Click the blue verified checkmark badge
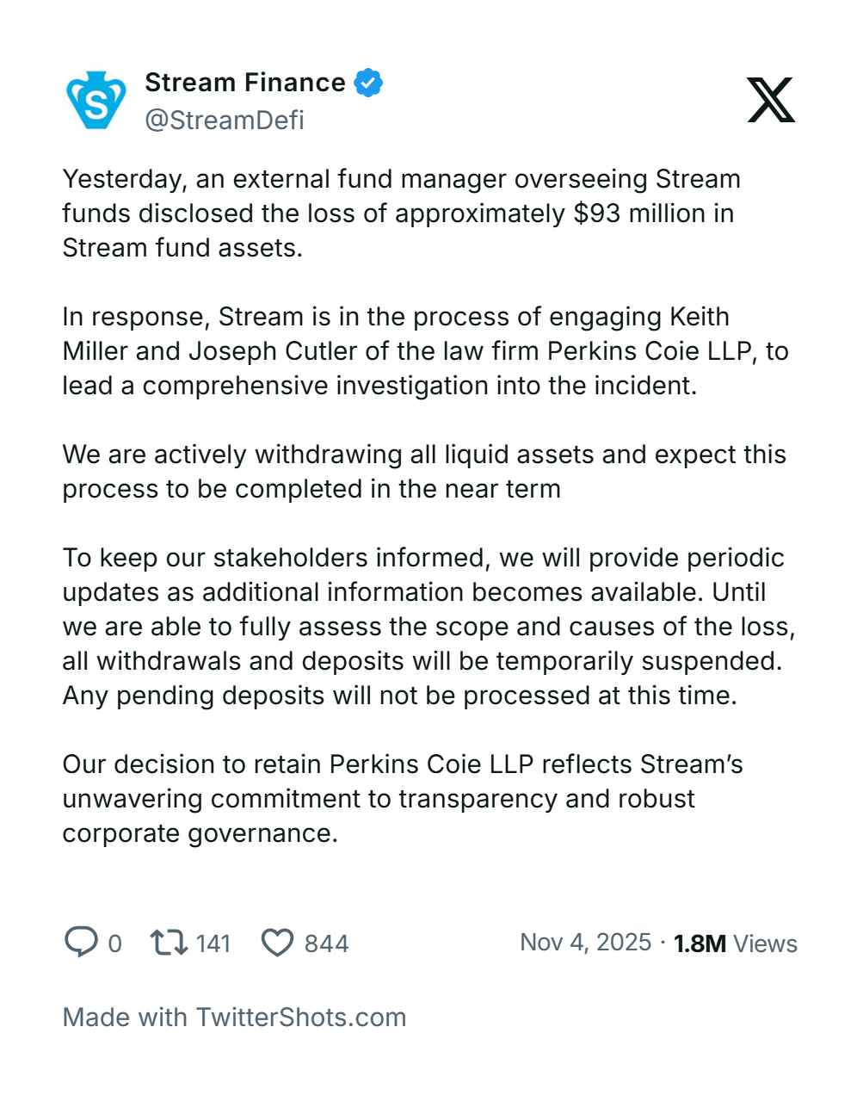The image size is (857, 1095). 368,84
